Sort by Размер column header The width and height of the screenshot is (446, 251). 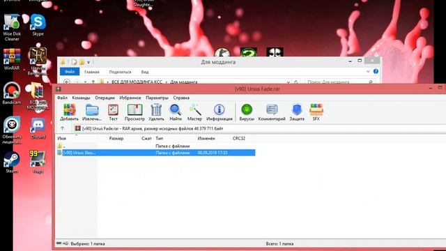click(x=116, y=138)
